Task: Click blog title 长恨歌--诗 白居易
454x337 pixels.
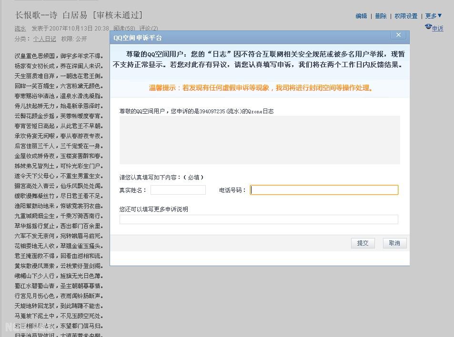Action: [x=51, y=15]
